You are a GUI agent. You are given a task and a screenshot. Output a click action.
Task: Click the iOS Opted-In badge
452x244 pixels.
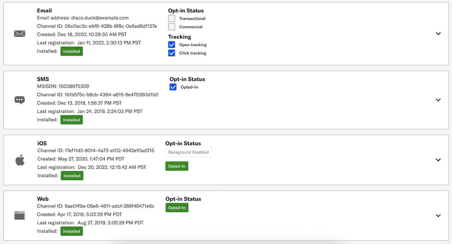(x=177, y=166)
